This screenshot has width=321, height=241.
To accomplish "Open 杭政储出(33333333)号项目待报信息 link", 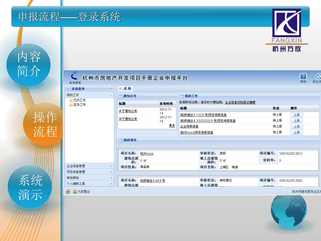I will click(208, 121).
